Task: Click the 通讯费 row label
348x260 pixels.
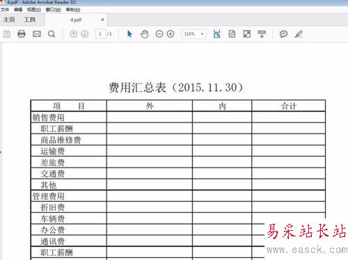Action: 53,241
